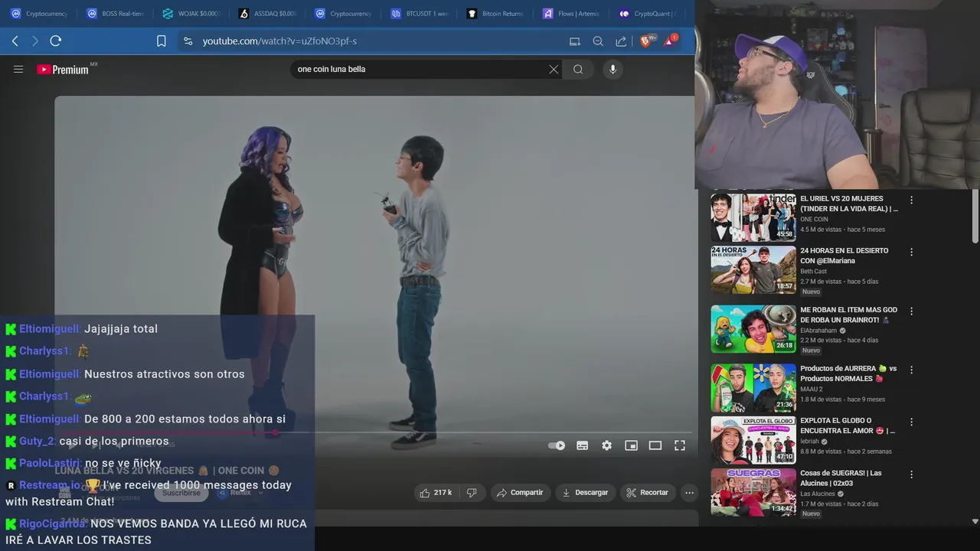Share page using the address bar share icon
Screen dimensions: 980x551
621,41
